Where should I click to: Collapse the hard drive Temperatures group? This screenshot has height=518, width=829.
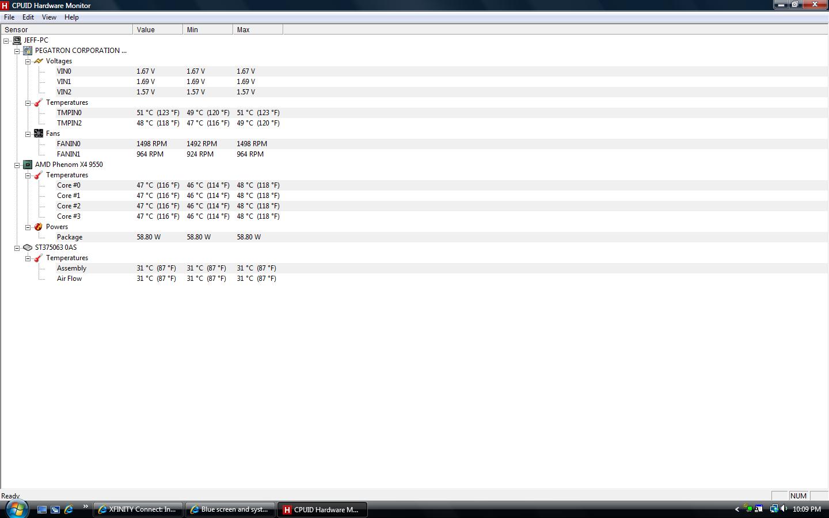(28, 258)
